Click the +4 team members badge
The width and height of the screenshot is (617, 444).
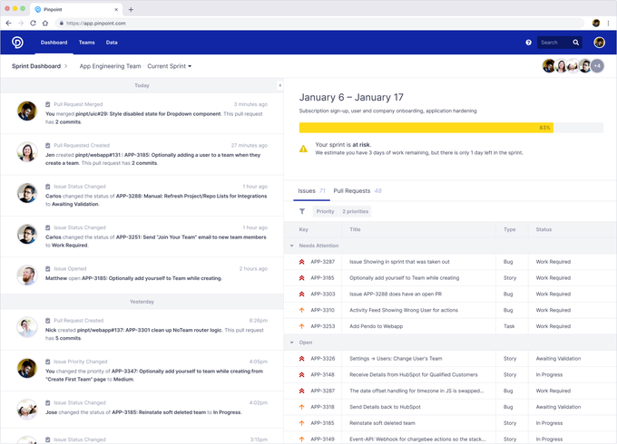(597, 66)
